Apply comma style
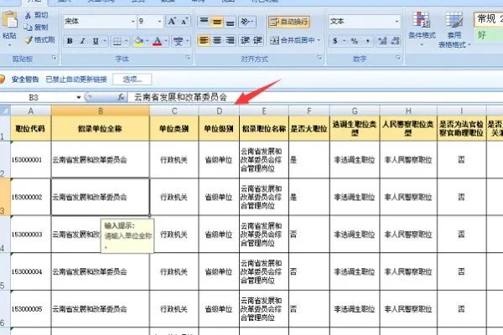The height and width of the screenshot is (335, 503). click(367, 41)
